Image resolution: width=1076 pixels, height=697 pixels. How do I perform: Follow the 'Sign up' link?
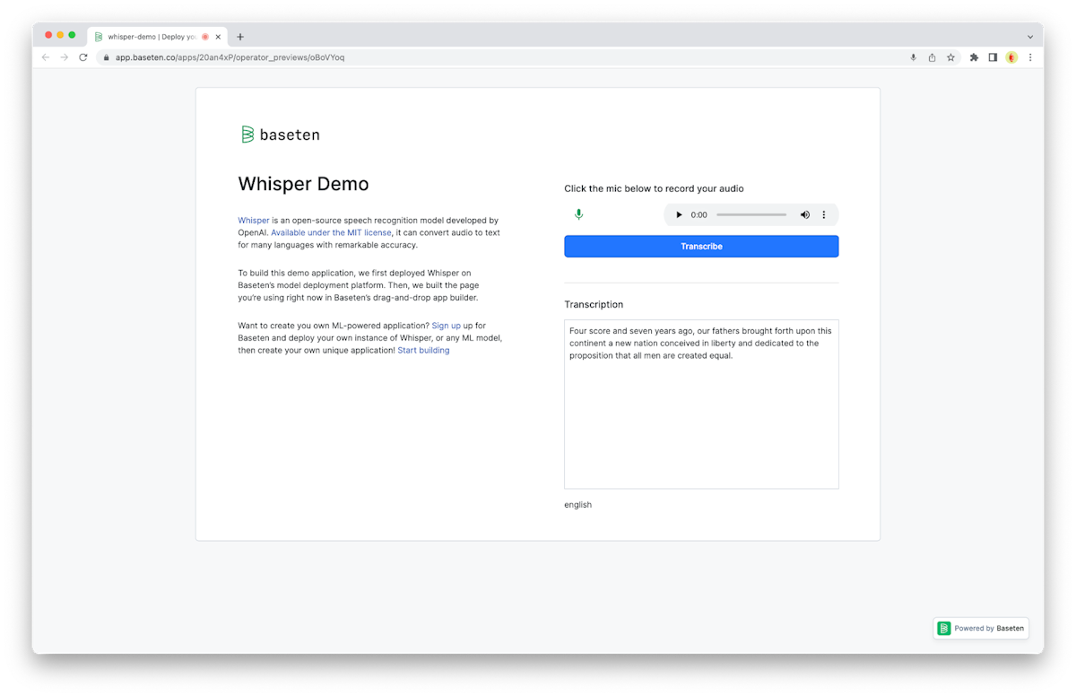point(446,326)
